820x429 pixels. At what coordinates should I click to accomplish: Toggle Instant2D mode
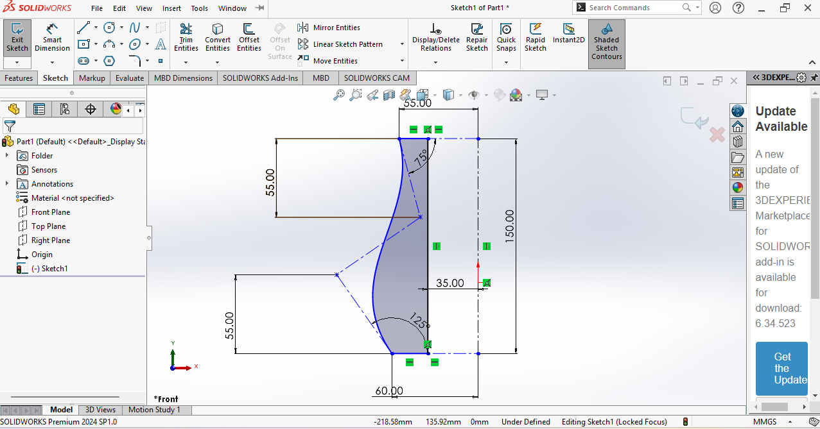569,33
